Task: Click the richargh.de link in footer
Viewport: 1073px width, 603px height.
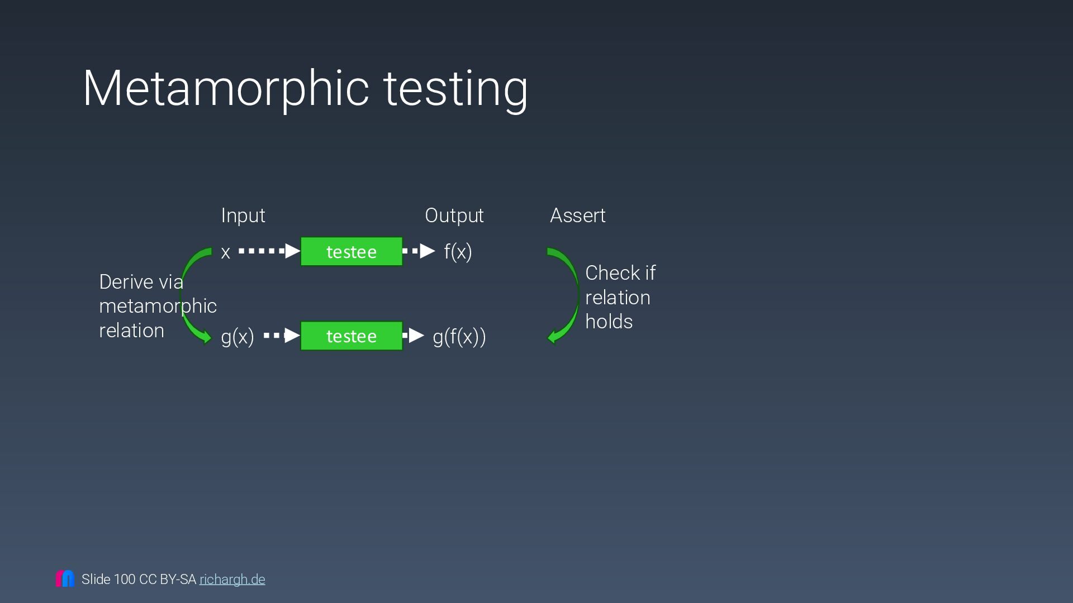Action: tap(232, 580)
